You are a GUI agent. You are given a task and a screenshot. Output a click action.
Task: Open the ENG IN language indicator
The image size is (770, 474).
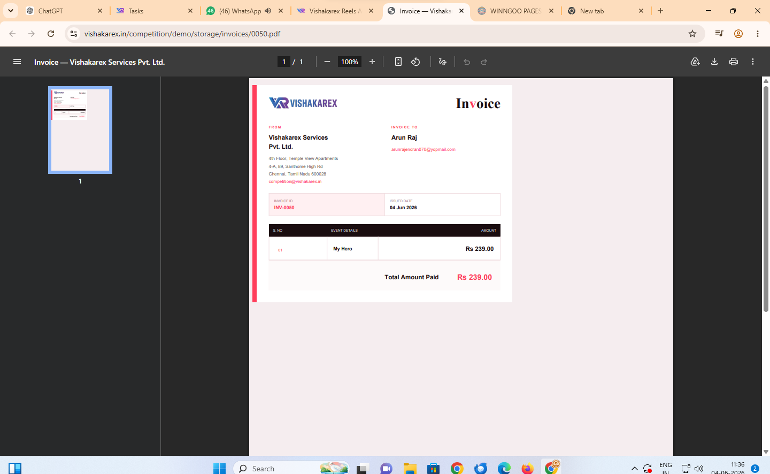click(666, 469)
